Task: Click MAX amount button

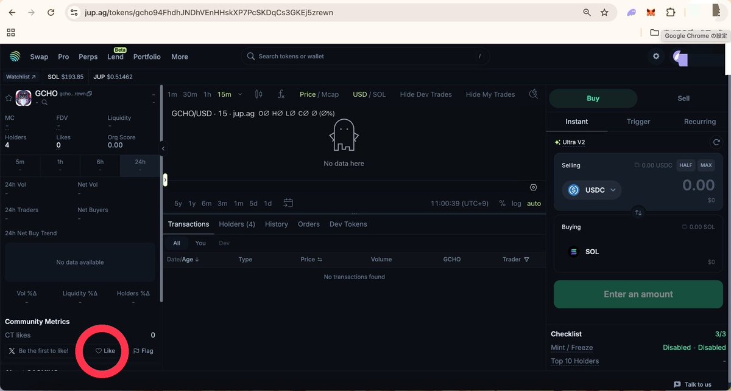Action: (706, 165)
